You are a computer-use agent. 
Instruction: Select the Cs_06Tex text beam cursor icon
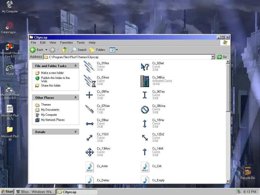pos(145,95)
